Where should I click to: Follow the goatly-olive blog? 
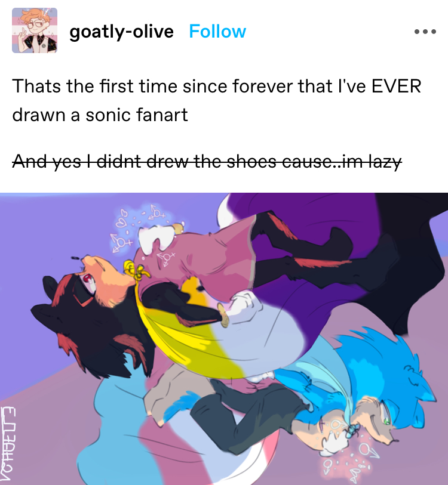[x=217, y=32]
